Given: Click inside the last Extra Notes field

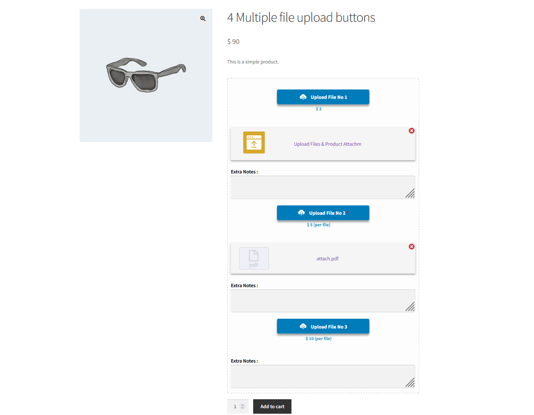Looking at the screenshot, I should (323, 376).
